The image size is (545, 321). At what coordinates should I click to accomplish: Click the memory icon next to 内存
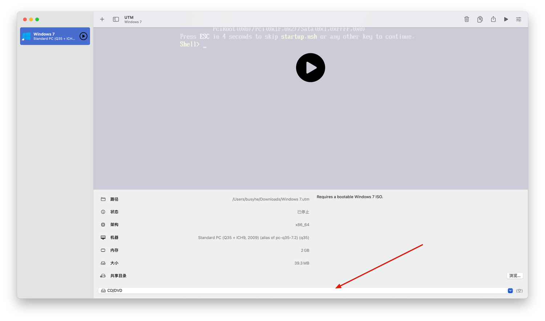point(103,250)
